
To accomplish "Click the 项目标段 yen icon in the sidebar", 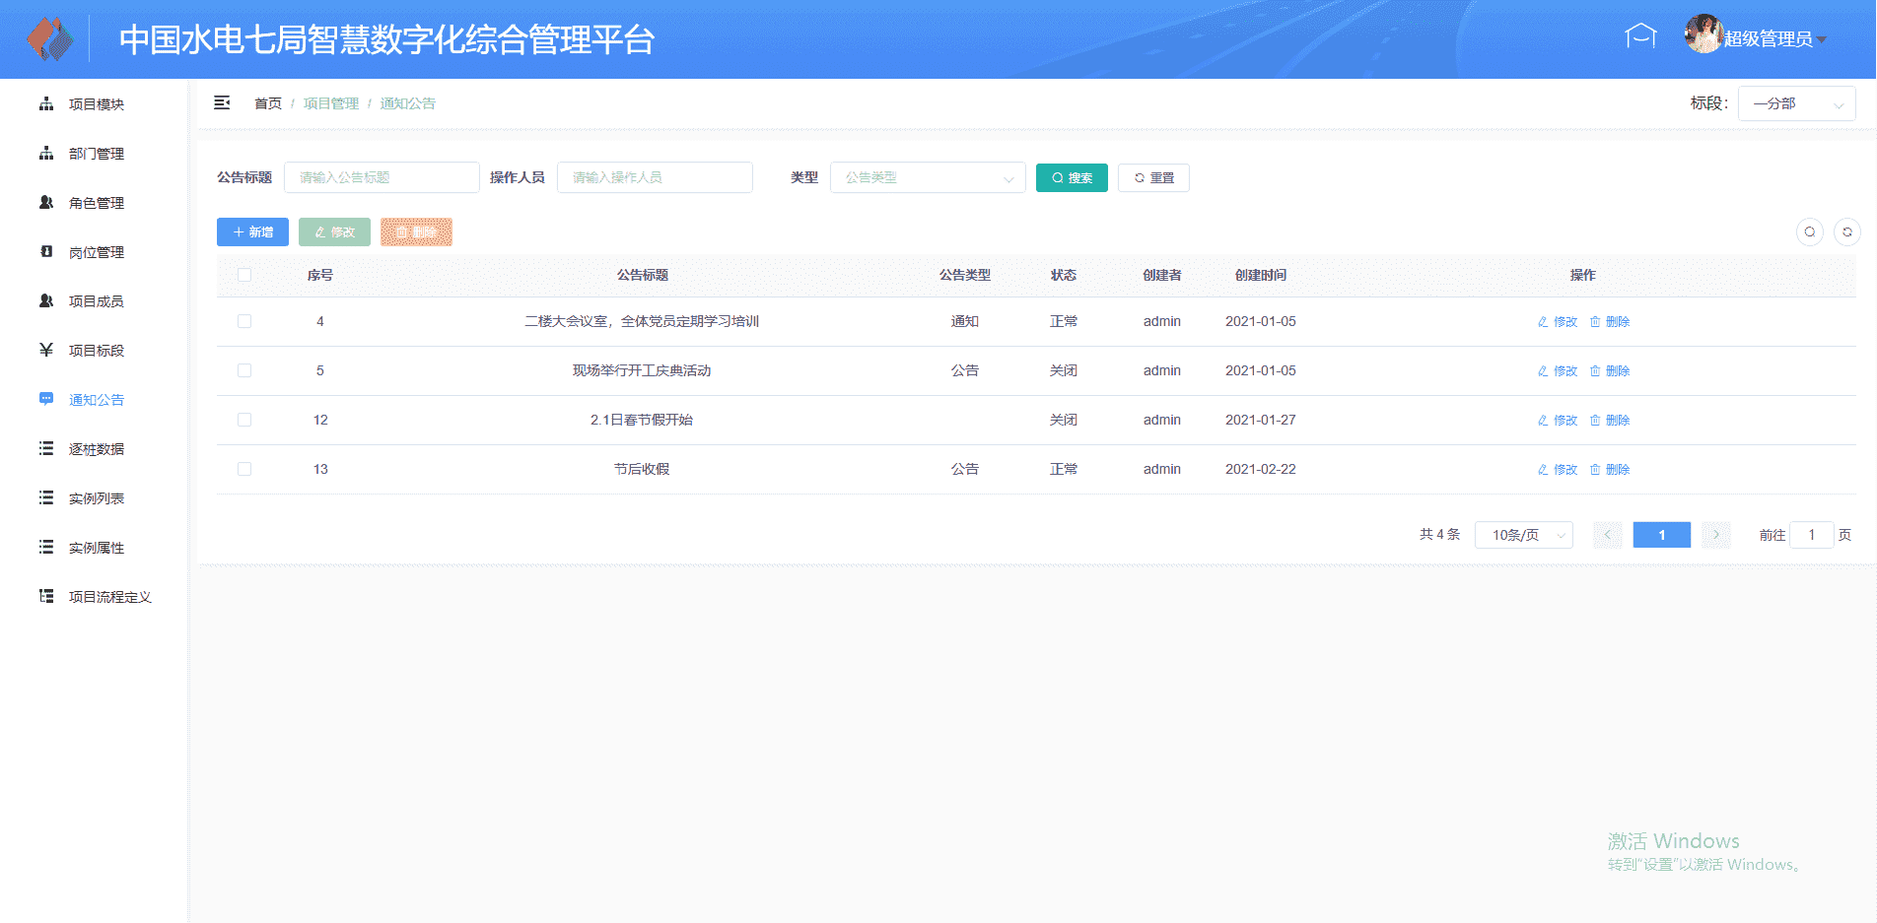I will [46, 350].
